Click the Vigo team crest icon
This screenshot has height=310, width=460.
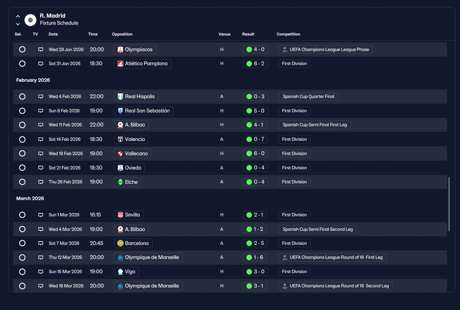tap(120, 272)
